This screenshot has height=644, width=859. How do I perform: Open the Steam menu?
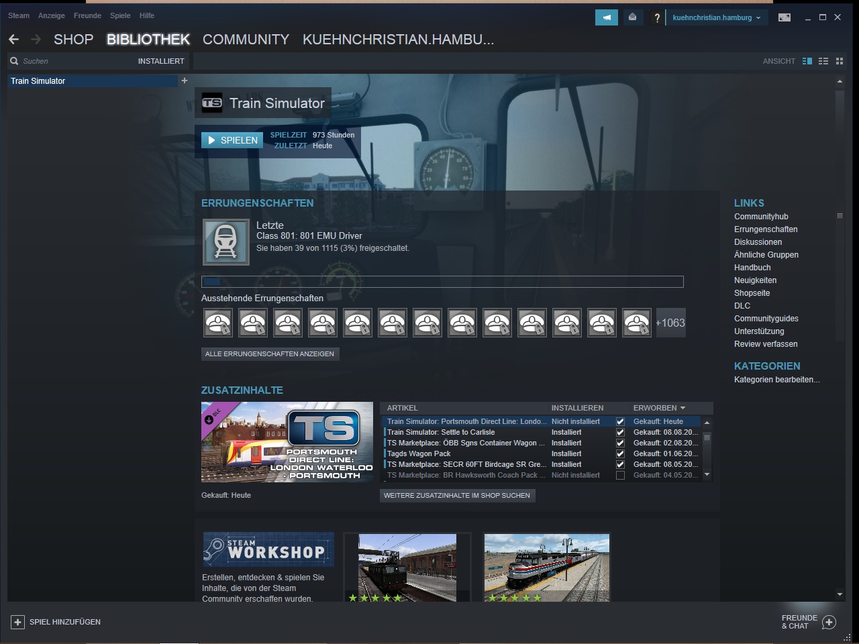19,15
